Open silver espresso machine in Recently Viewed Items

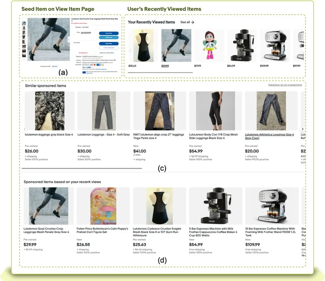coord(275,45)
